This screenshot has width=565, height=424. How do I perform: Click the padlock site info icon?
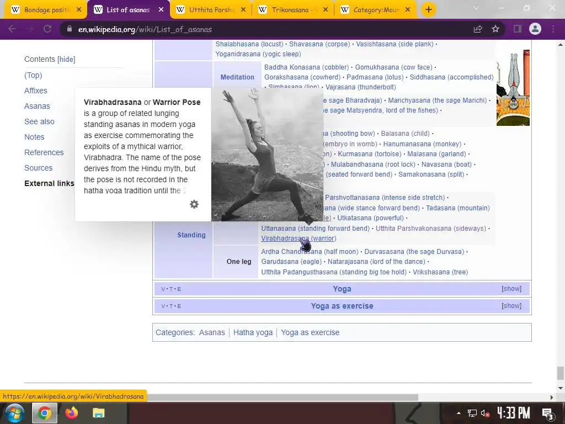(70, 29)
